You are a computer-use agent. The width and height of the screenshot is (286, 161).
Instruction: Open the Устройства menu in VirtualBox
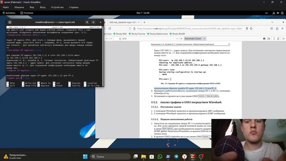(x=57, y=7)
